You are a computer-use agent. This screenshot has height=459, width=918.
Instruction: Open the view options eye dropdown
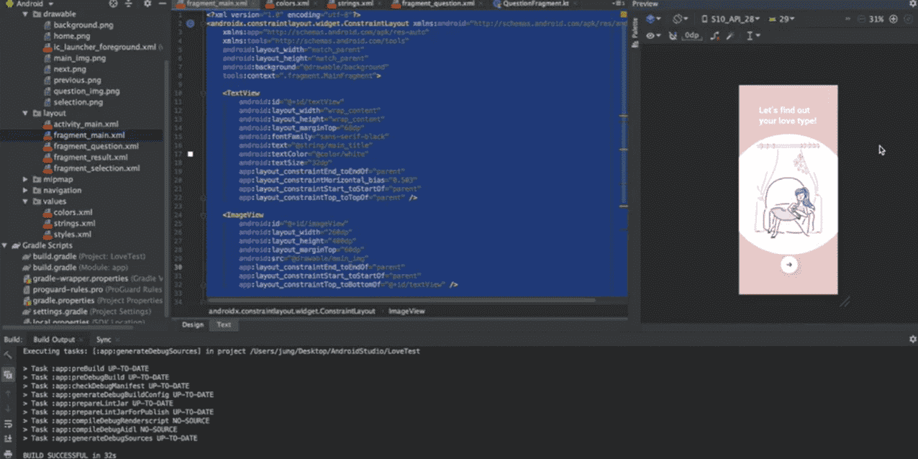coord(653,35)
